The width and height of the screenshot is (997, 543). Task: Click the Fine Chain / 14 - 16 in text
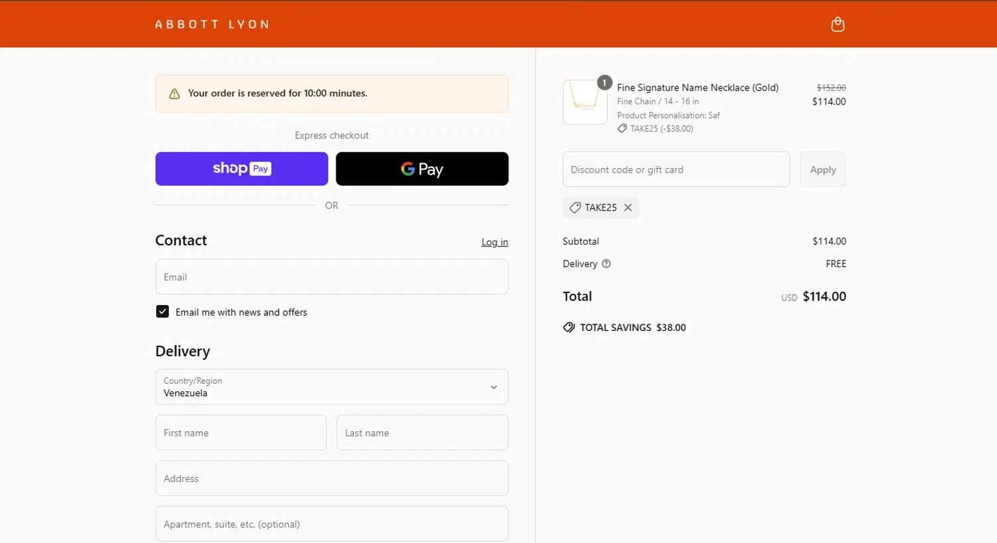[657, 102]
